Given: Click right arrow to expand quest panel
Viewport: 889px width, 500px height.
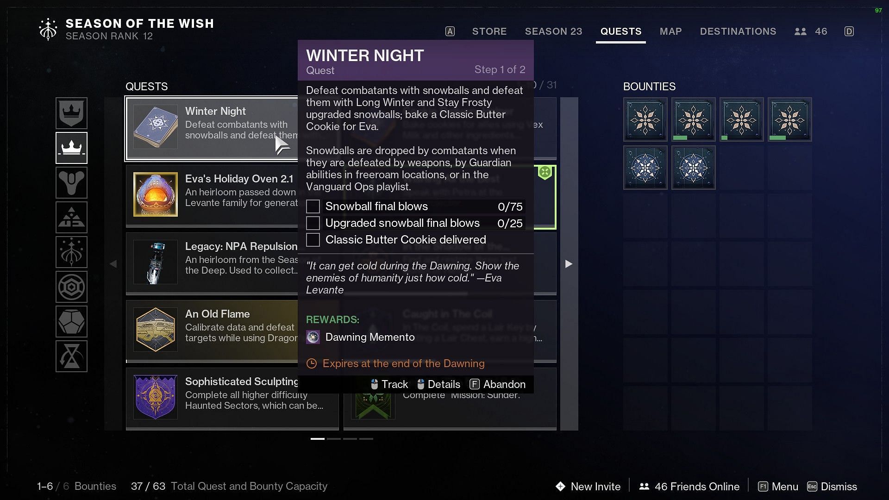Looking at the screenshot, I should [x=568, y=264].
